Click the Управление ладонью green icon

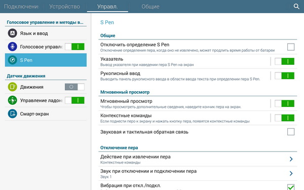pyautogui.click(x=12, y=100)
